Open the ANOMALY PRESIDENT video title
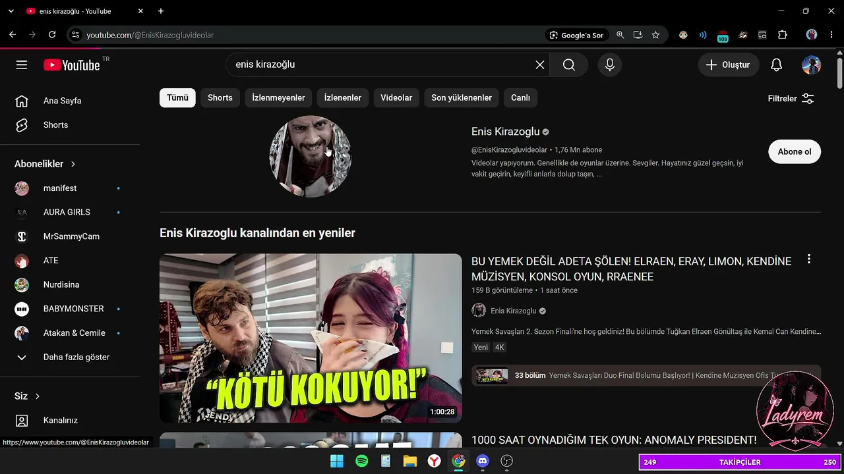The image size is (844, 474). (x=614, y=440)
